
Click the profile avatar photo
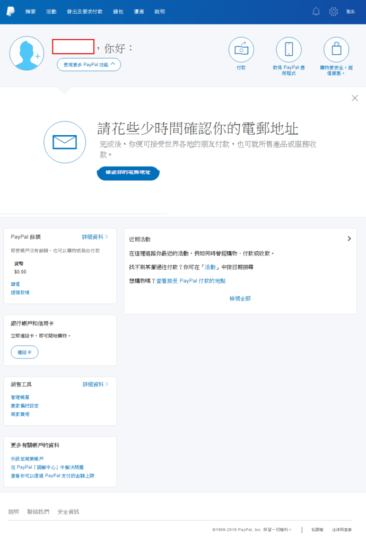(27, 54)
